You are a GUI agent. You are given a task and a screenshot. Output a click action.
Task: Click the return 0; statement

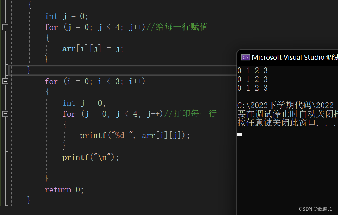click(64, 190)
